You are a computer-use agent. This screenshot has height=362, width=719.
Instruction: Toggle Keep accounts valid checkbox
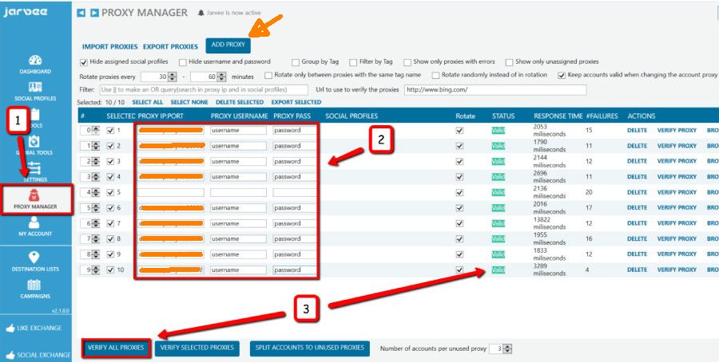[x=562, y=75]
